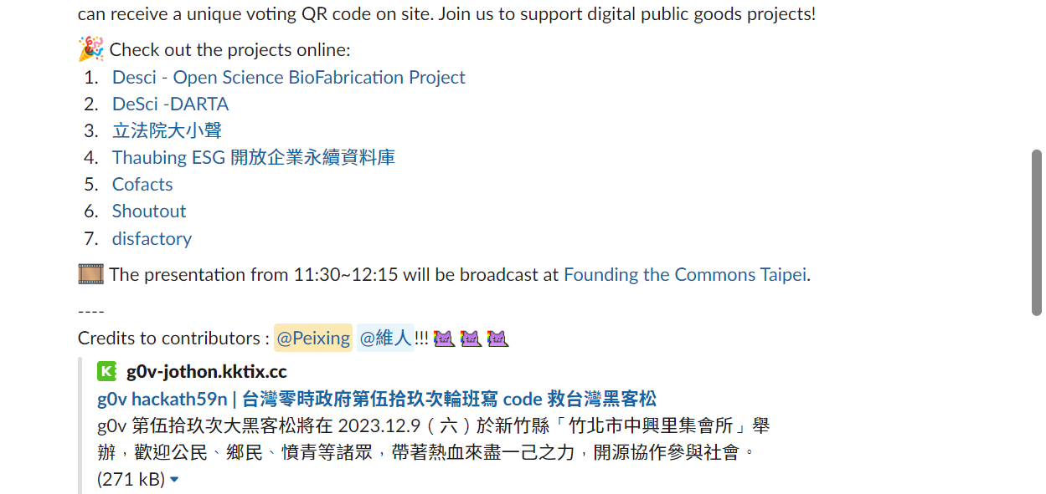Click the film frames emoji
The image size is (1046, 494).
click(x=90, y=274)
